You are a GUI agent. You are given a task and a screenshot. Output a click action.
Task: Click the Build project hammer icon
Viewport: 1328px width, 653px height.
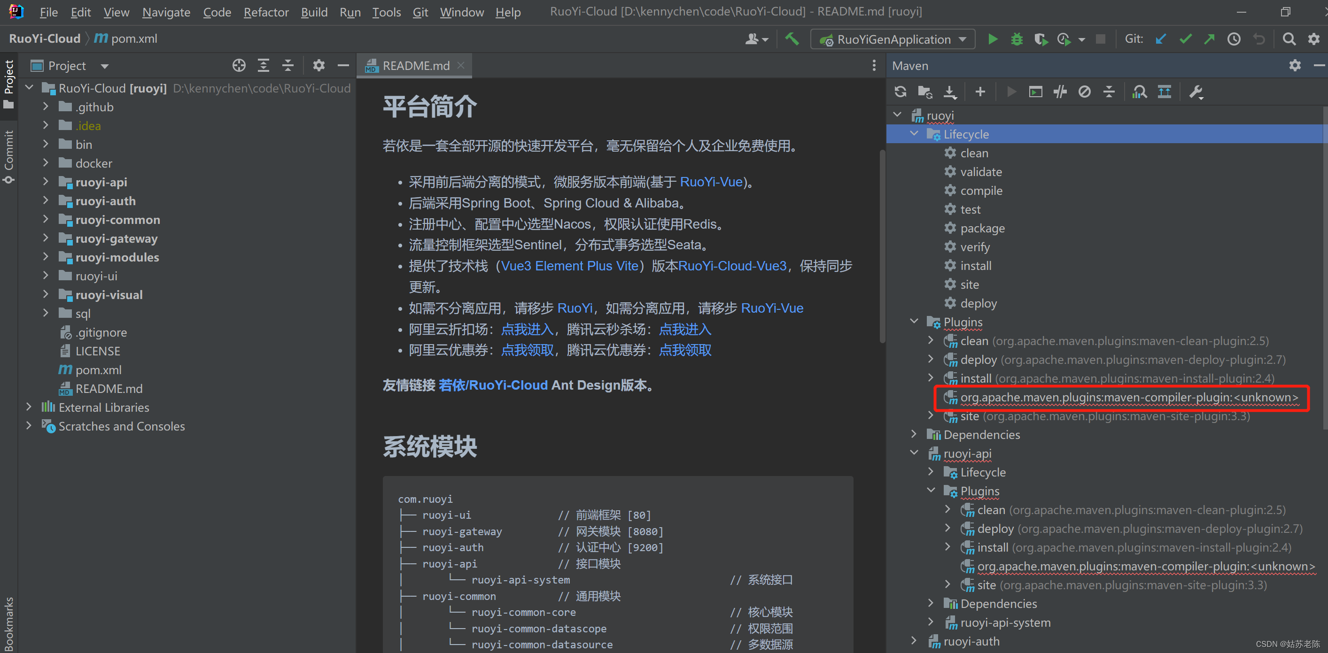pyautogui.click(x=792, y=39)
